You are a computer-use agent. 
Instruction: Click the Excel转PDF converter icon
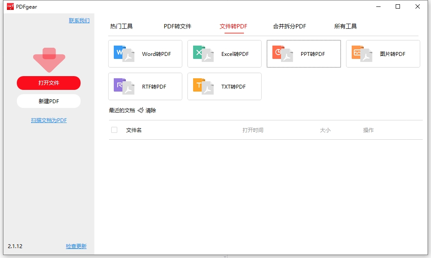point(203,54)
